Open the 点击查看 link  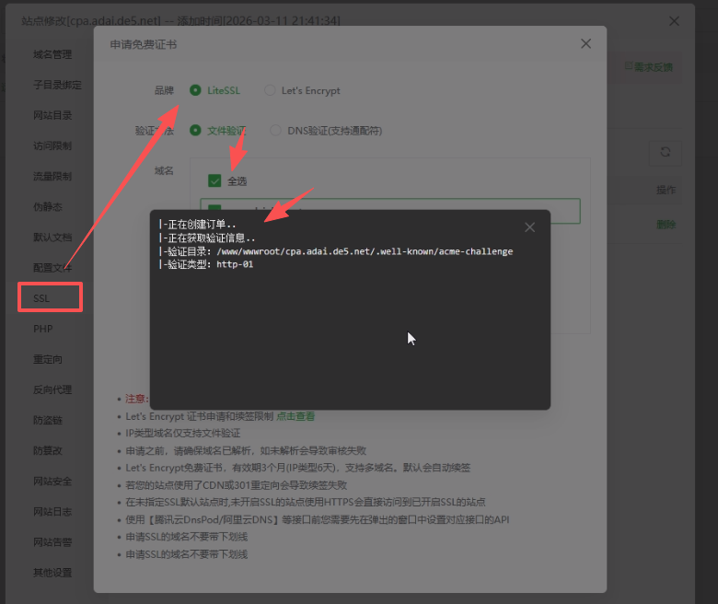pyautogui.click(x=295, y=416)
